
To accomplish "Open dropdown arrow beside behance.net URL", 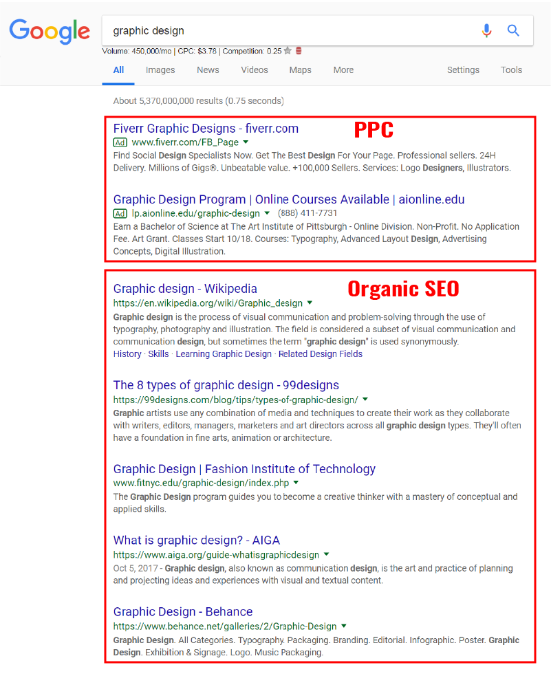I will tap(344, 626).
